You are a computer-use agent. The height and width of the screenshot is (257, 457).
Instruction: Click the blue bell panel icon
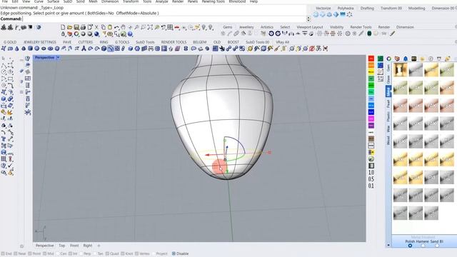pos(406,59)
